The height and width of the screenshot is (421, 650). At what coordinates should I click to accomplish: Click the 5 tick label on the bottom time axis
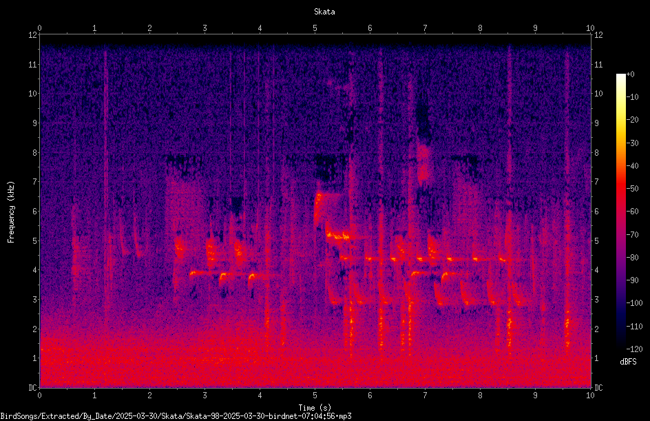(x=315, y=396)
